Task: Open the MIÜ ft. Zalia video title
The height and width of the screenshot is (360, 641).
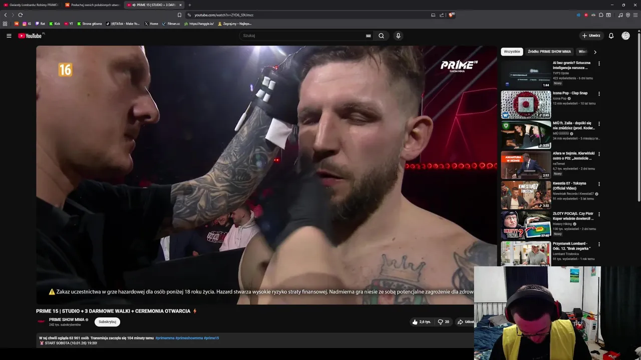Action: (x=573, y=125)
